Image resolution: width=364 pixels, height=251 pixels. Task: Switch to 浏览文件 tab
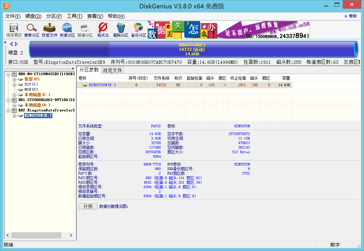click(112, 70)
